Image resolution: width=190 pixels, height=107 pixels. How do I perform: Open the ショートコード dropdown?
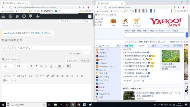[36, 76]
